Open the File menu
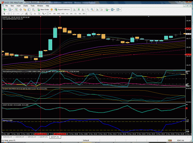The image size is (193, 143). coord(6,6)
